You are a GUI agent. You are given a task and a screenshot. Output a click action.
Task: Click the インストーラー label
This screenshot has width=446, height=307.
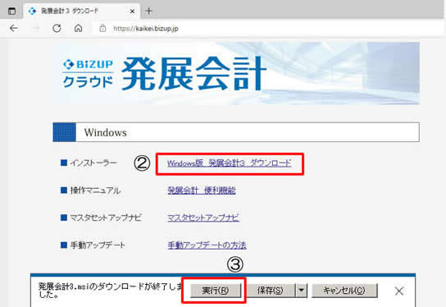pos(93,163)
